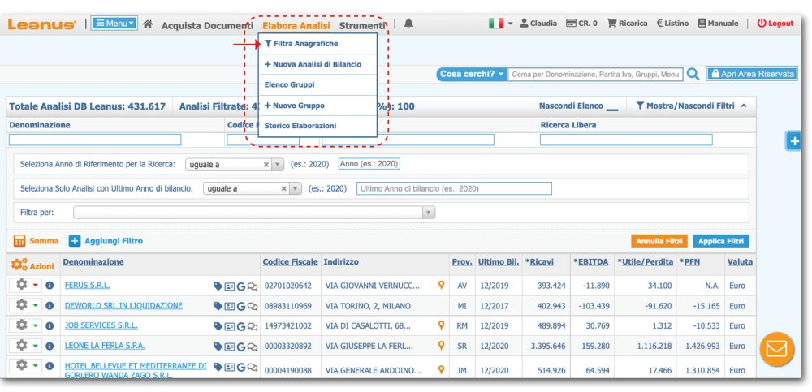Open the Filtra per dropdown
Viewport: 812px width, 392px height.
tap(253, 213)
